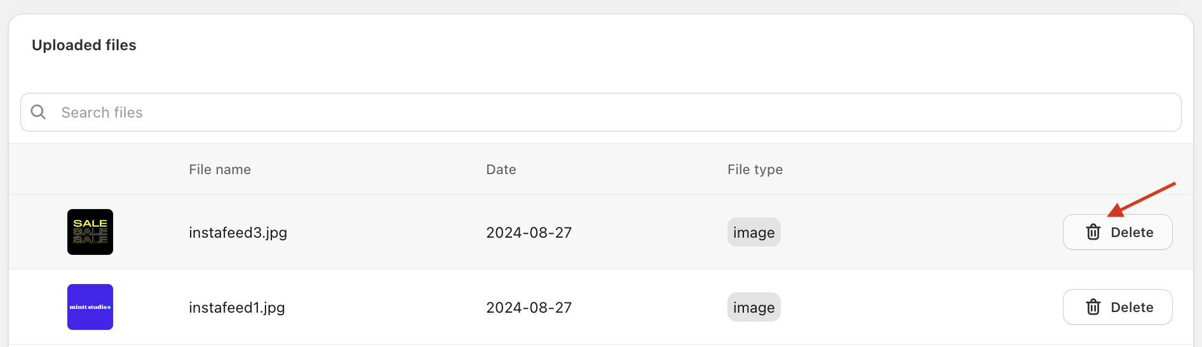
Task: Open the SALE thumbnail image
Action: pyautogui.click(x=90, y=232)
